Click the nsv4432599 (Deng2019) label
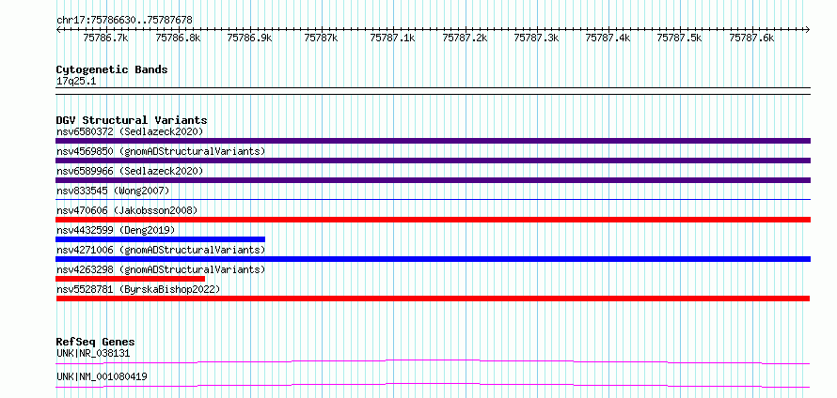 (x=116, y=230)
